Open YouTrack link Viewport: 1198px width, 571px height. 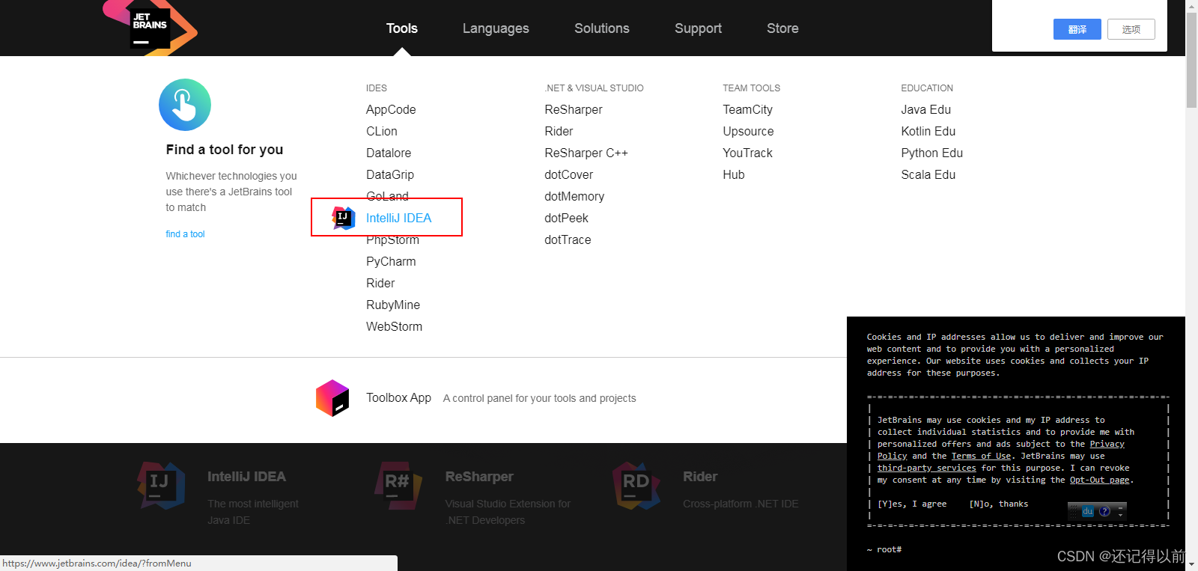(747, 153)
